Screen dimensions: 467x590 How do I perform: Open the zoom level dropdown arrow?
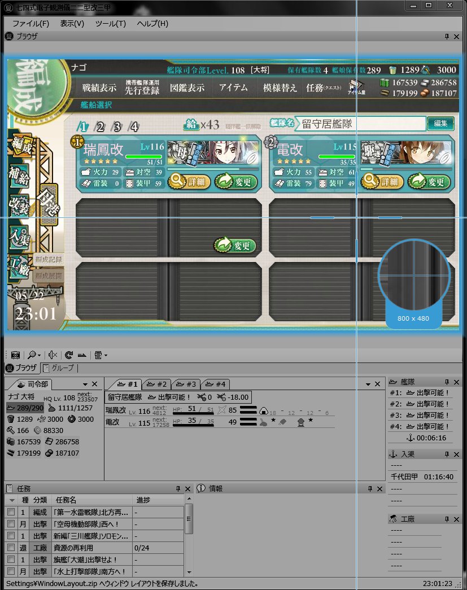[40, 355]
